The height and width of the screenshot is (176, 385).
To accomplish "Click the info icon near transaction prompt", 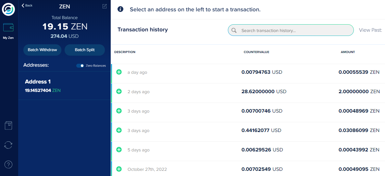I will [120, 9].
